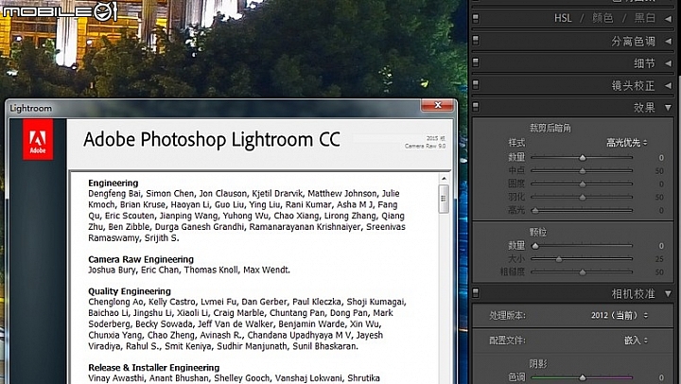Click the 裁剪后暗角 section label
The image size is (681, 384).
550,128
